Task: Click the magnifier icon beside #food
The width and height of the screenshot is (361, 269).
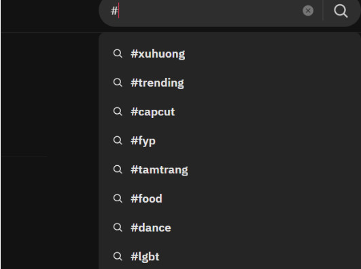Action: click(x=118, y=199)
